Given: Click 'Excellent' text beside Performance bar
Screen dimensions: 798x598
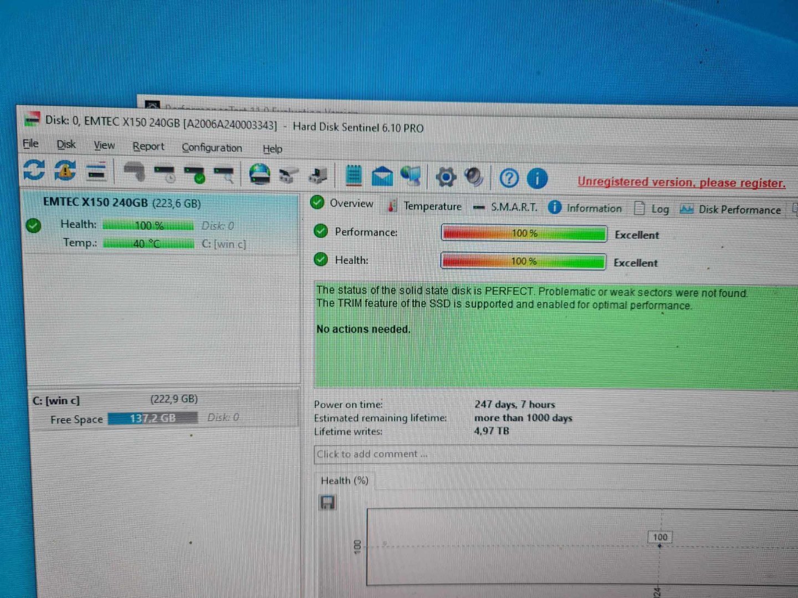Looking at the screenshot, I should (637, 235).
